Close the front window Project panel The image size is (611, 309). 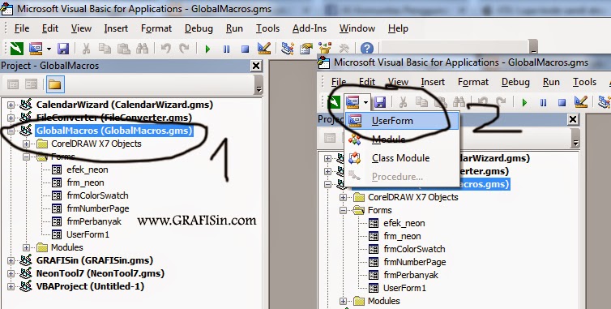[x=573, y=119]
